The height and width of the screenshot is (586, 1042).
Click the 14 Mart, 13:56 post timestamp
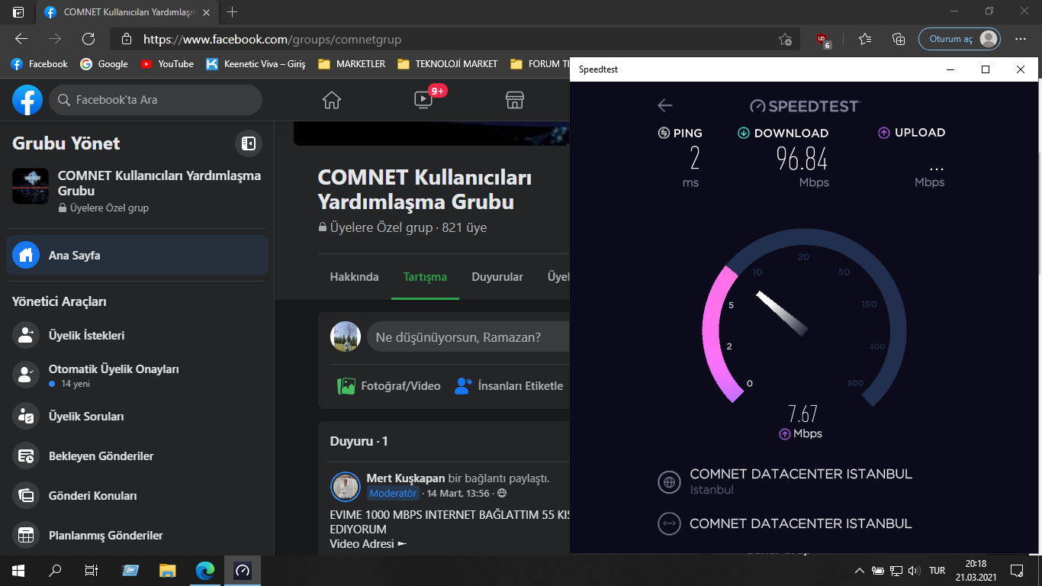[x=458, y=493]
